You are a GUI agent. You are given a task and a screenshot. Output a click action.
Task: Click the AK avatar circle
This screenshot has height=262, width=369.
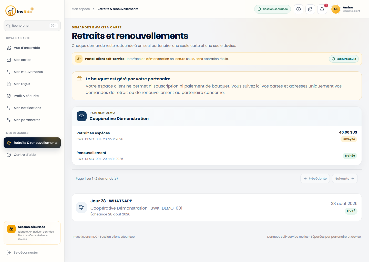336,9
